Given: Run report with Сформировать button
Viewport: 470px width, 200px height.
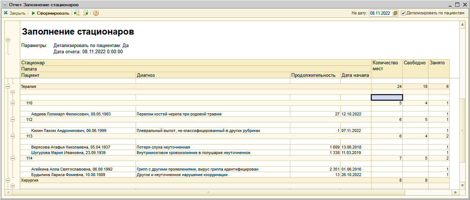Looking at the screenshot, I should coord(50,13).
